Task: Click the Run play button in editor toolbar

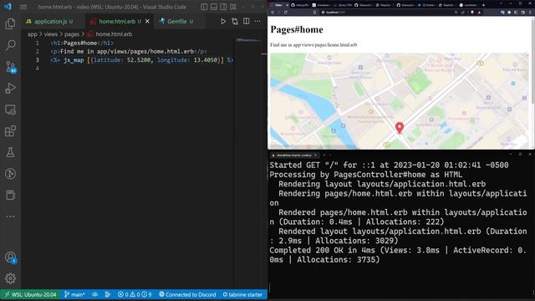Action: coord(223,22)
